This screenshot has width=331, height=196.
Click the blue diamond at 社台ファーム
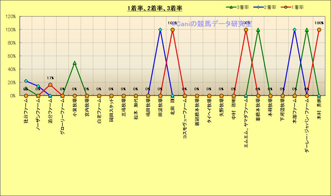(26, 81)
